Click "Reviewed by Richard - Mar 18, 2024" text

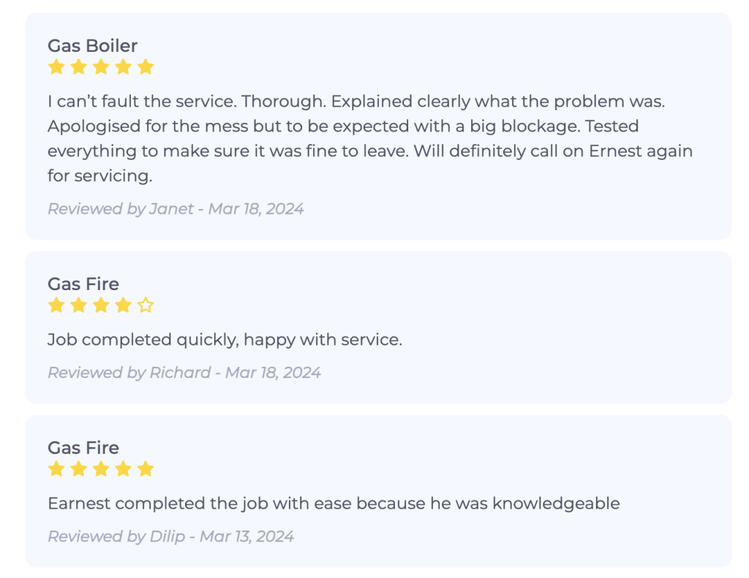pyautogui.click(x=184, y=373)
